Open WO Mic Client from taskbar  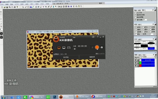tap(82, 97)
